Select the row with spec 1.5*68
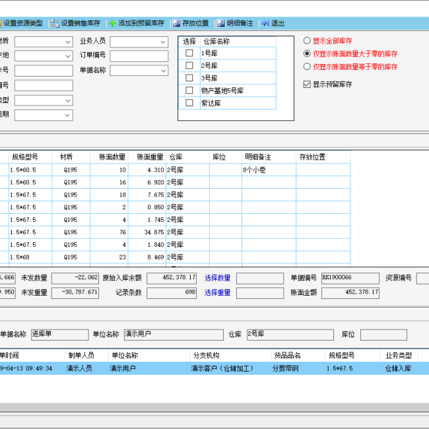 [x=175, y=257]
